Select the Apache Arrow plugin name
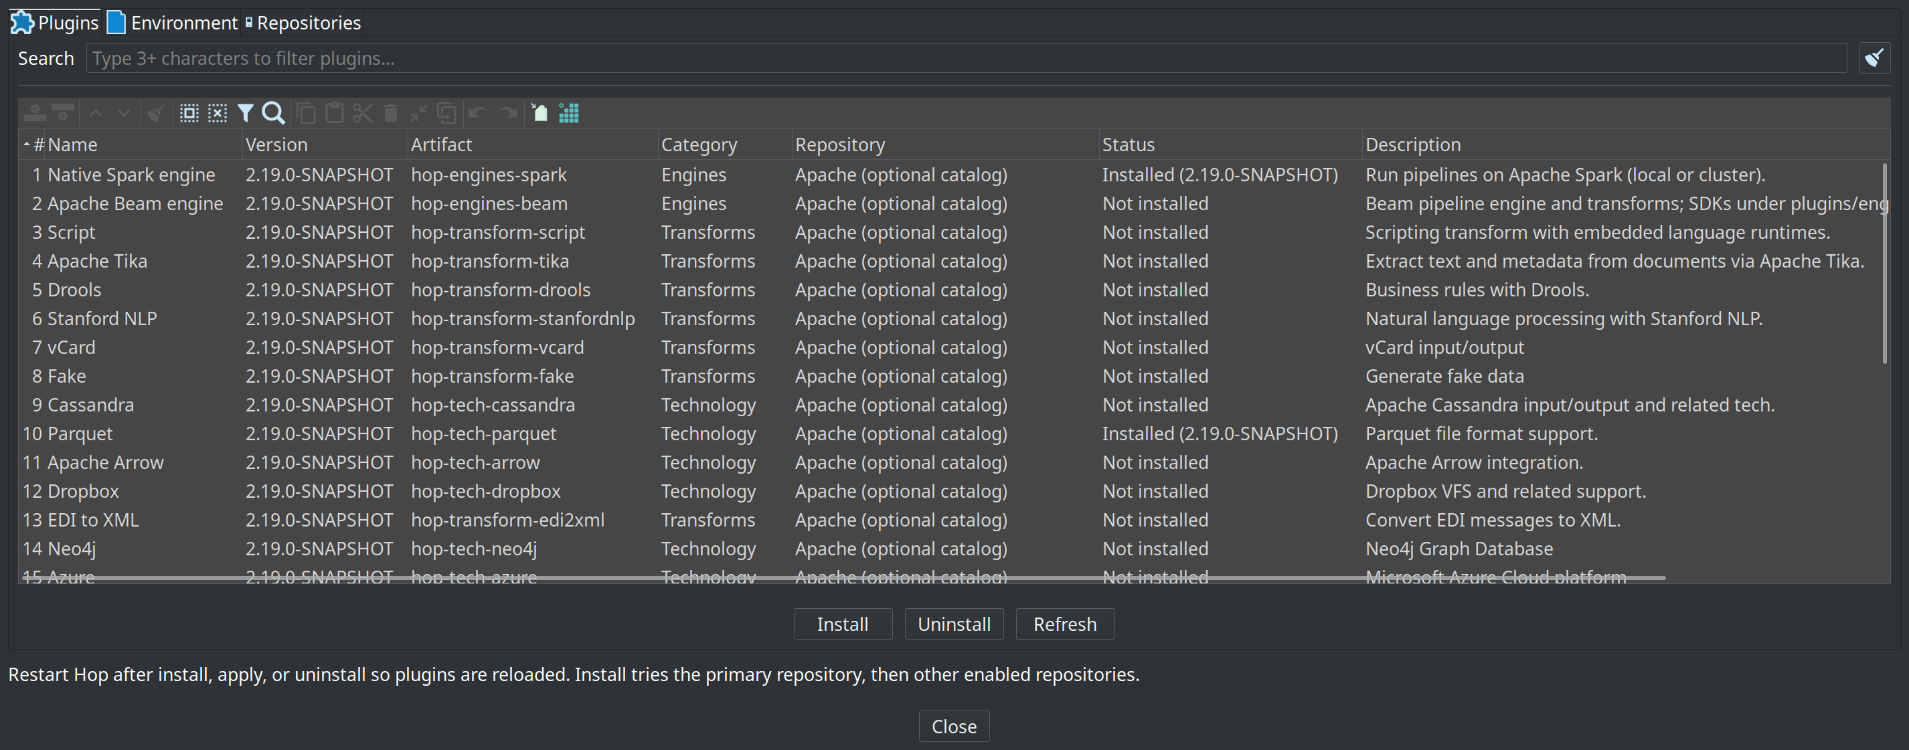1909x750 pixels. click(105, 463)
